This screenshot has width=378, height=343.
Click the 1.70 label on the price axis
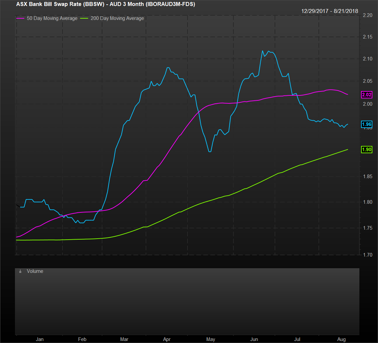(x=367, y=255)
